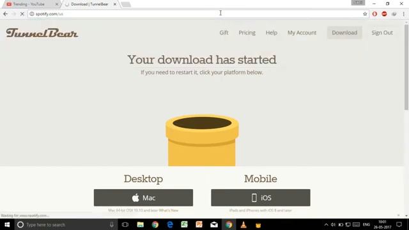This screenshot has width=409, height=230.
Task: Click the microphone icon in the search box
Action: tap(112, 224)
